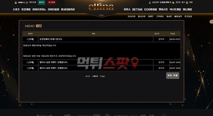Viewport: 213px width, 116px height.
Task: Click the gold user avatar icon
Action: 16,3
